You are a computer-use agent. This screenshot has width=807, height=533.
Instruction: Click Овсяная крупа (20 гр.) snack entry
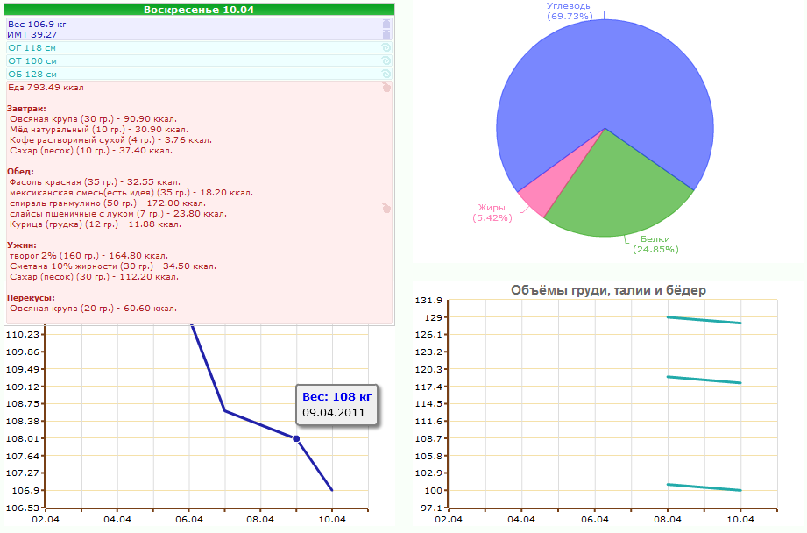(93, 309)
